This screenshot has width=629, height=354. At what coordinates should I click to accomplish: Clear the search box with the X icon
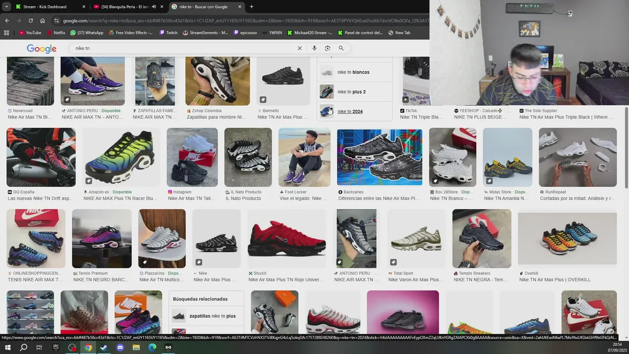pyautogui.click(x=299, y=48)
